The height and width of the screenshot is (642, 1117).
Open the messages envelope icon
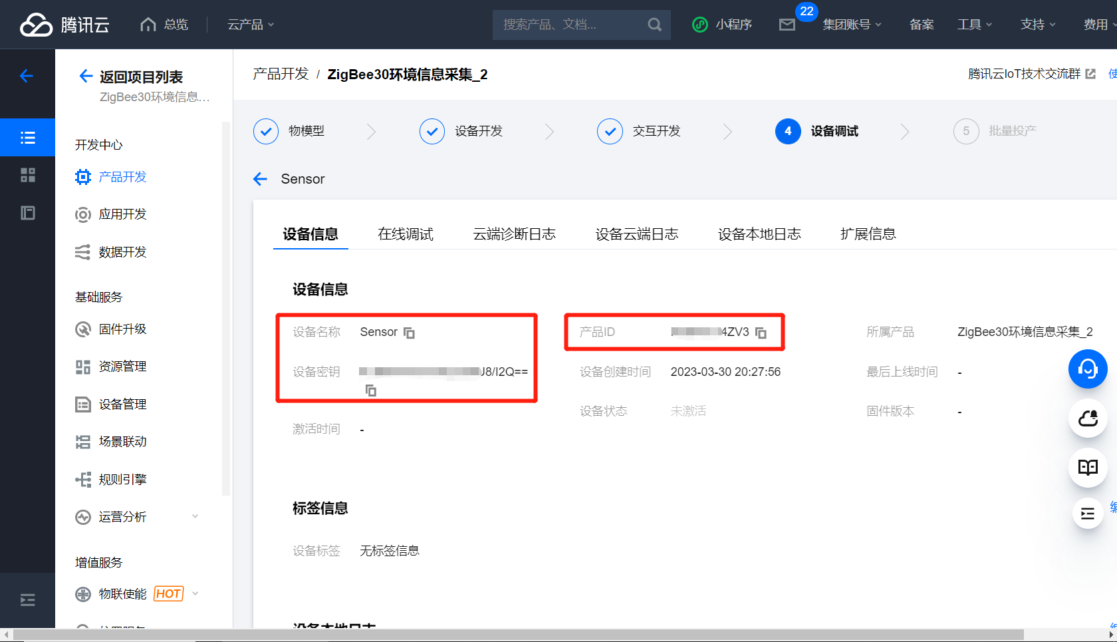click(787, 25)
